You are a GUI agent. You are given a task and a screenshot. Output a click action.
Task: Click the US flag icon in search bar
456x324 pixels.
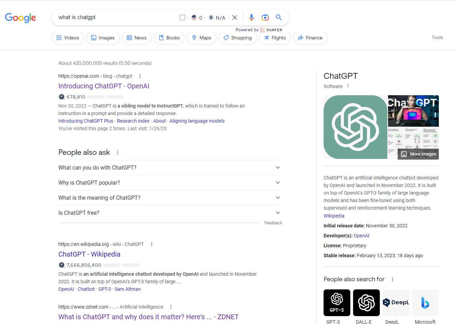tap(194, 17)
